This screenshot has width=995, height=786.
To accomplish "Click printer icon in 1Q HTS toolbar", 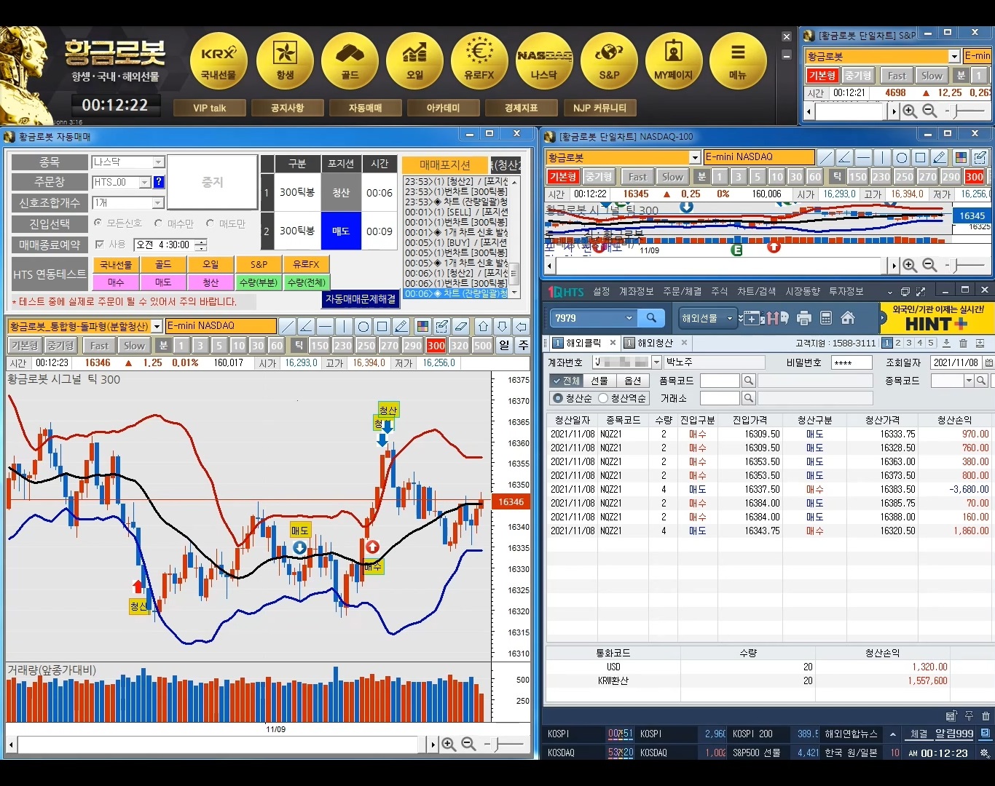I will (x=804, y=318).
